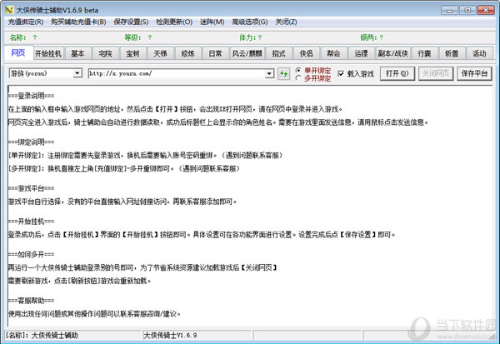Click the green refresh icon beside the URL box
Screen dimensions: 500x344
coord(283,73)
